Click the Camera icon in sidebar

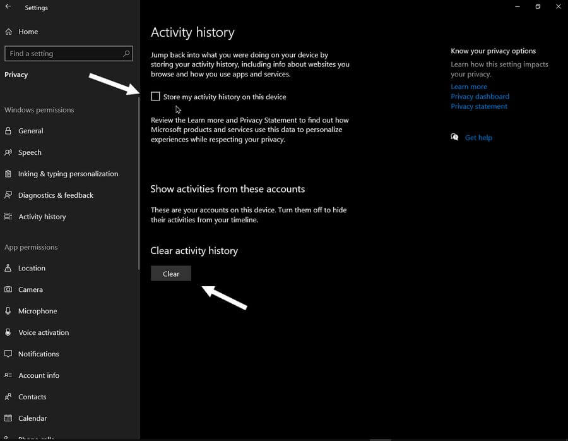click(8, 289)
